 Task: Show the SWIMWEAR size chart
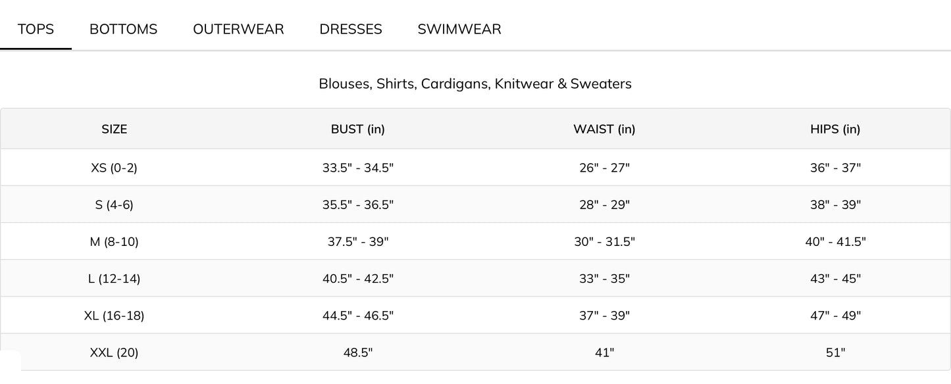459,29
